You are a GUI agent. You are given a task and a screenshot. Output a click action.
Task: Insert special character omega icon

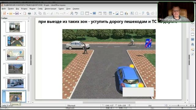pyautogui.click(x=137, y=13)
